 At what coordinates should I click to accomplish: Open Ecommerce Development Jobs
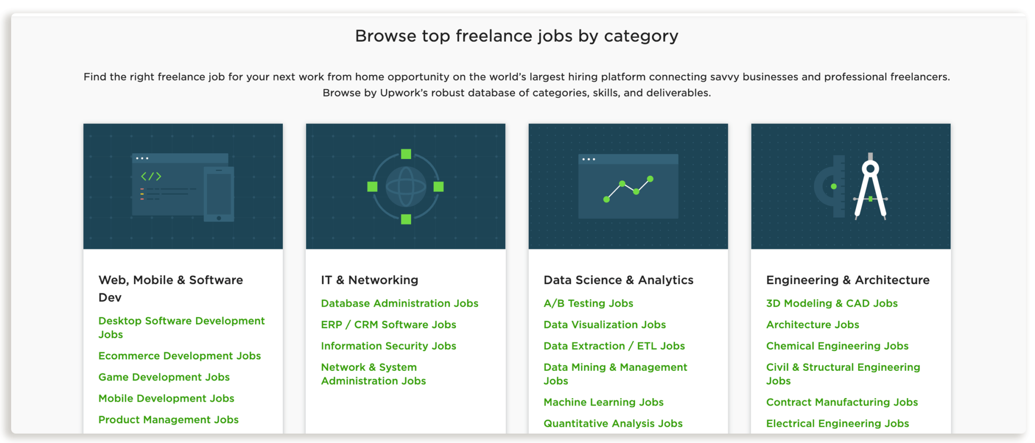pos(179,356)
